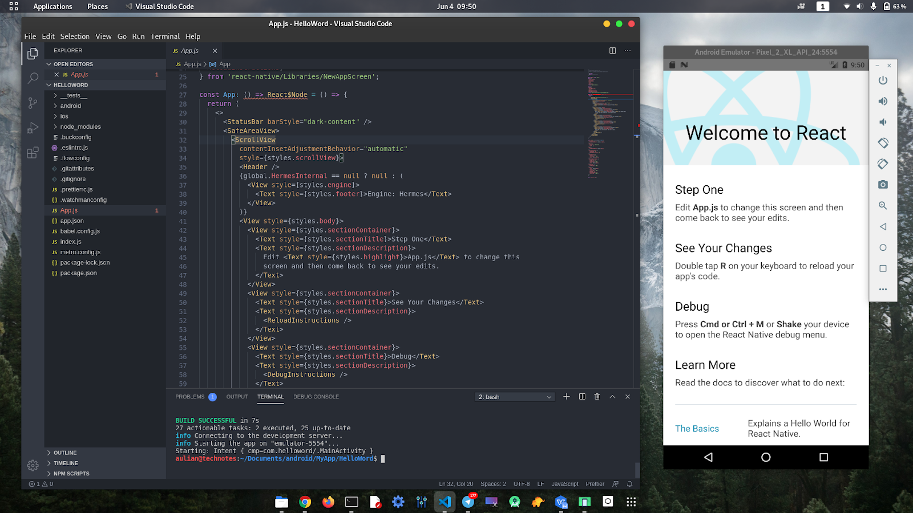Close the App.js editor tab
Image resolution: width=913 pixels, height=513 pixels.
pyautogui.click(x=215, y=51)
